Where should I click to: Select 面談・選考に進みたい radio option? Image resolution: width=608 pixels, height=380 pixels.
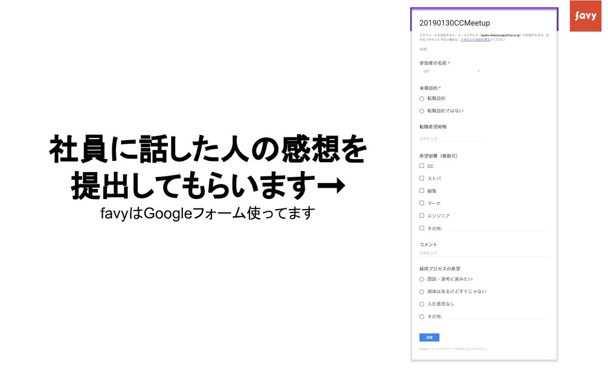click(x=422, y=279)
